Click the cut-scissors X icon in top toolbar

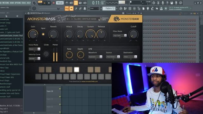pyautogui.click(x=158, y=3)
